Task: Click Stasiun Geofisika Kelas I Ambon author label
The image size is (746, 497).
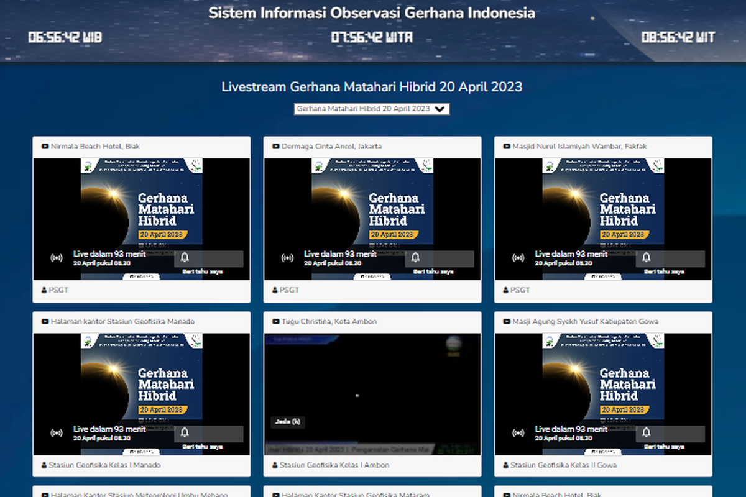Action: (x=334, y=465)
